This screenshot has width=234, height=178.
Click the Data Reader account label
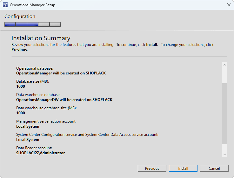pyautogui.click(x=34, y=148)
